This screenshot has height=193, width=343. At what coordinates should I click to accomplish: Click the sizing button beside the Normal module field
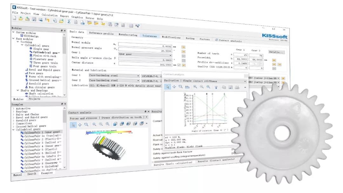(x=183, y=47)
